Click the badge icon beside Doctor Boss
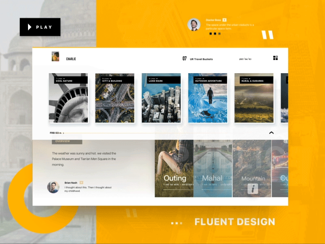This screenshot has width=325, height=244. click(x=224, y=20)
